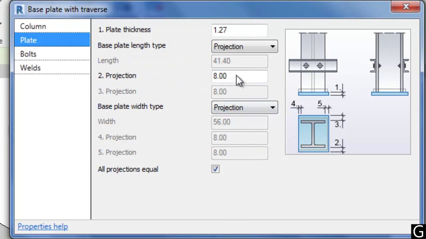The width and height of the screenshot is (426, 239).
Task: Open Base plate length type dropdown
Action: [245, 46]
